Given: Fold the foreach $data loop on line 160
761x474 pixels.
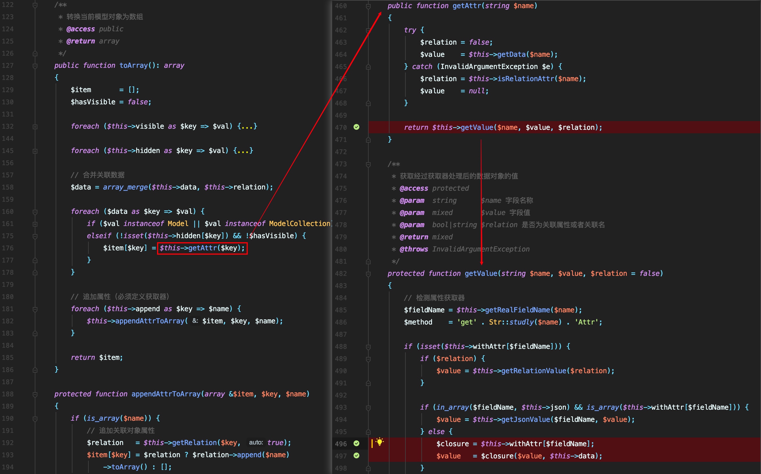Looking at the screenshot, I should coord(35,212).
